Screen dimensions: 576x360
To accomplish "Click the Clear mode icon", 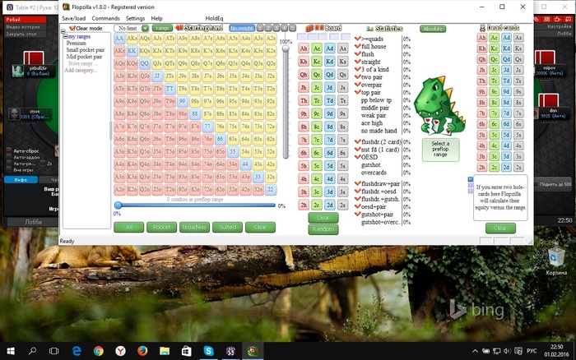I will pos(72,28).
